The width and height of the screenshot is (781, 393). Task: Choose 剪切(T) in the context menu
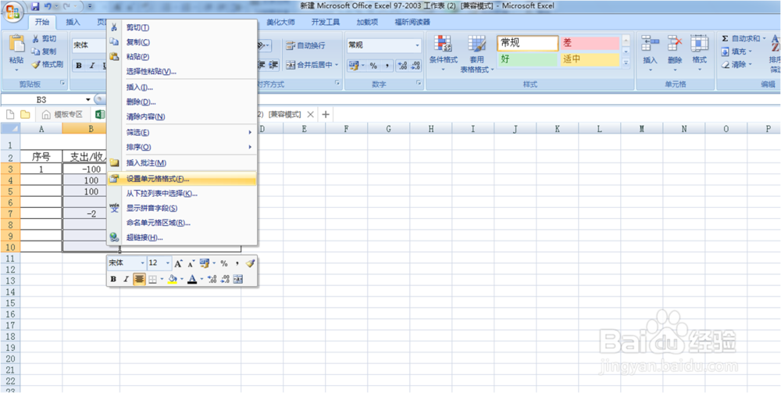click(x=182, y=27)
